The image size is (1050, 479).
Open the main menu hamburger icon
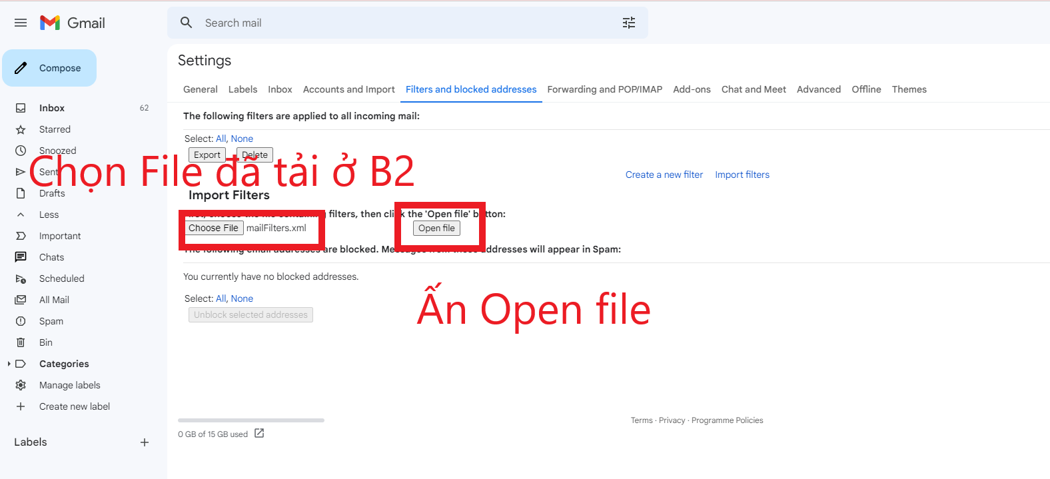21,23
